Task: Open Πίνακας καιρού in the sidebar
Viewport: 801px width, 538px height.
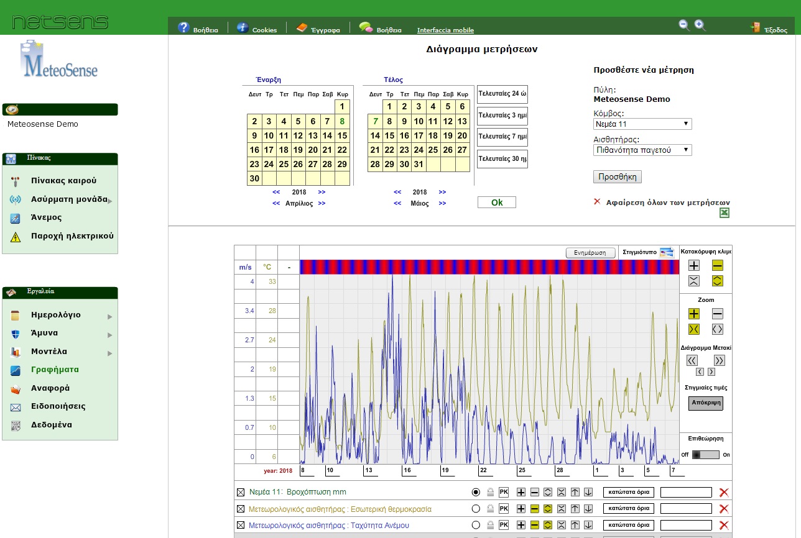Action: [63, 181]
